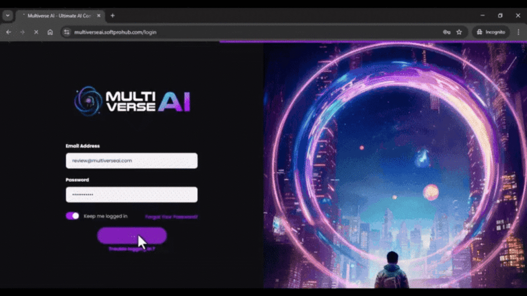Image resolution: width=527 pixels, height=296 pixels.
Task: Navigate back using the browser back arrow
Action: (8, 32)
